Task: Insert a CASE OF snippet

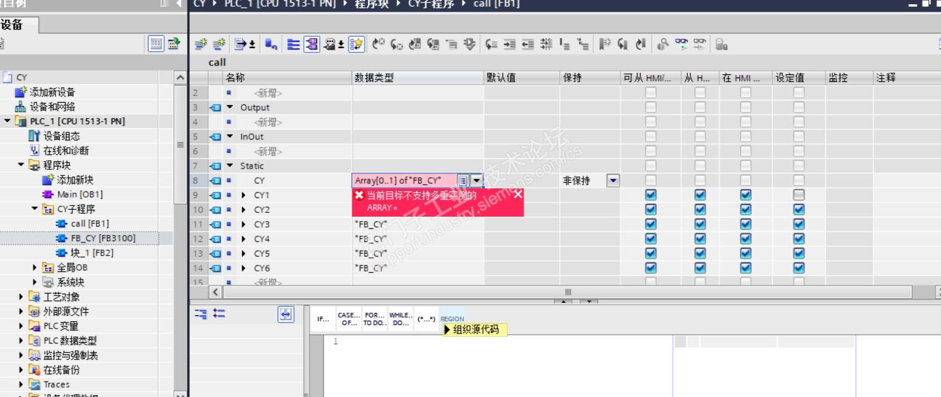Action: (x=349, y=319)
